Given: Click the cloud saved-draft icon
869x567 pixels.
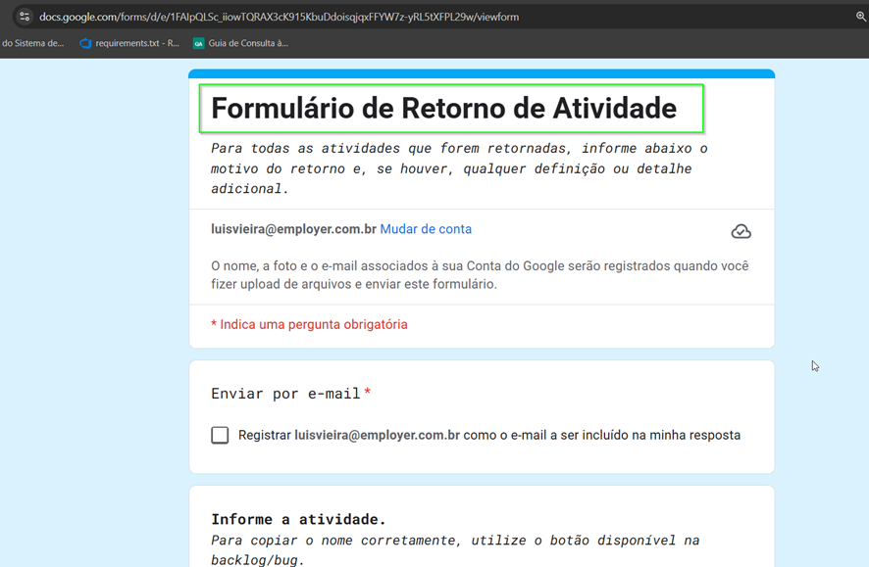Looking at the screenshot, I should (741, 231).
